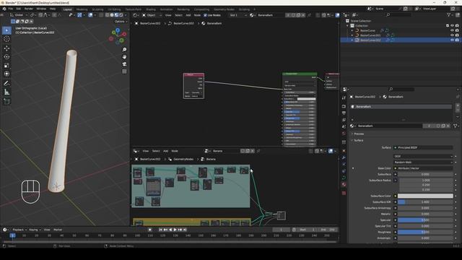462x260 pixels.
Task: Toggle Use Nodes checkbox in shader editor
Action: tap(205, 15)
